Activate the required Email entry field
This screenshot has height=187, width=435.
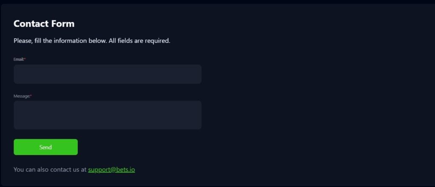click(x=107, y=74)
